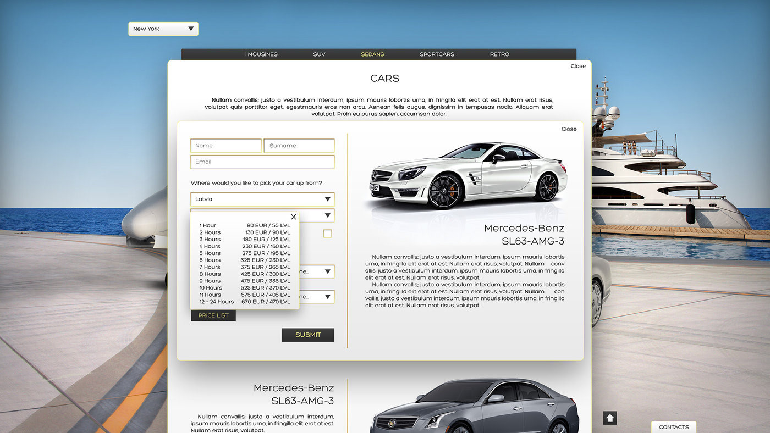Select the '2 Hours' price row
The image size is (770, 433).
click(x=245, y=232)
